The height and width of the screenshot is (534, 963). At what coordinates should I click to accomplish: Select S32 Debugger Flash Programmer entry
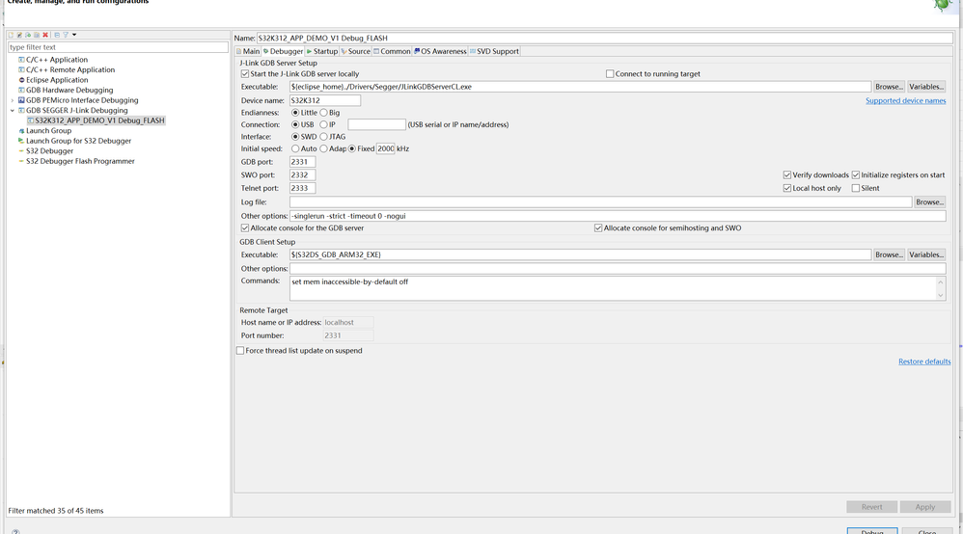(80, 161)
